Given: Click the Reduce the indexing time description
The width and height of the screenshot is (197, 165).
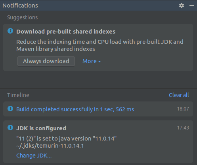Looking at the screenshot, I should (100, 45).
